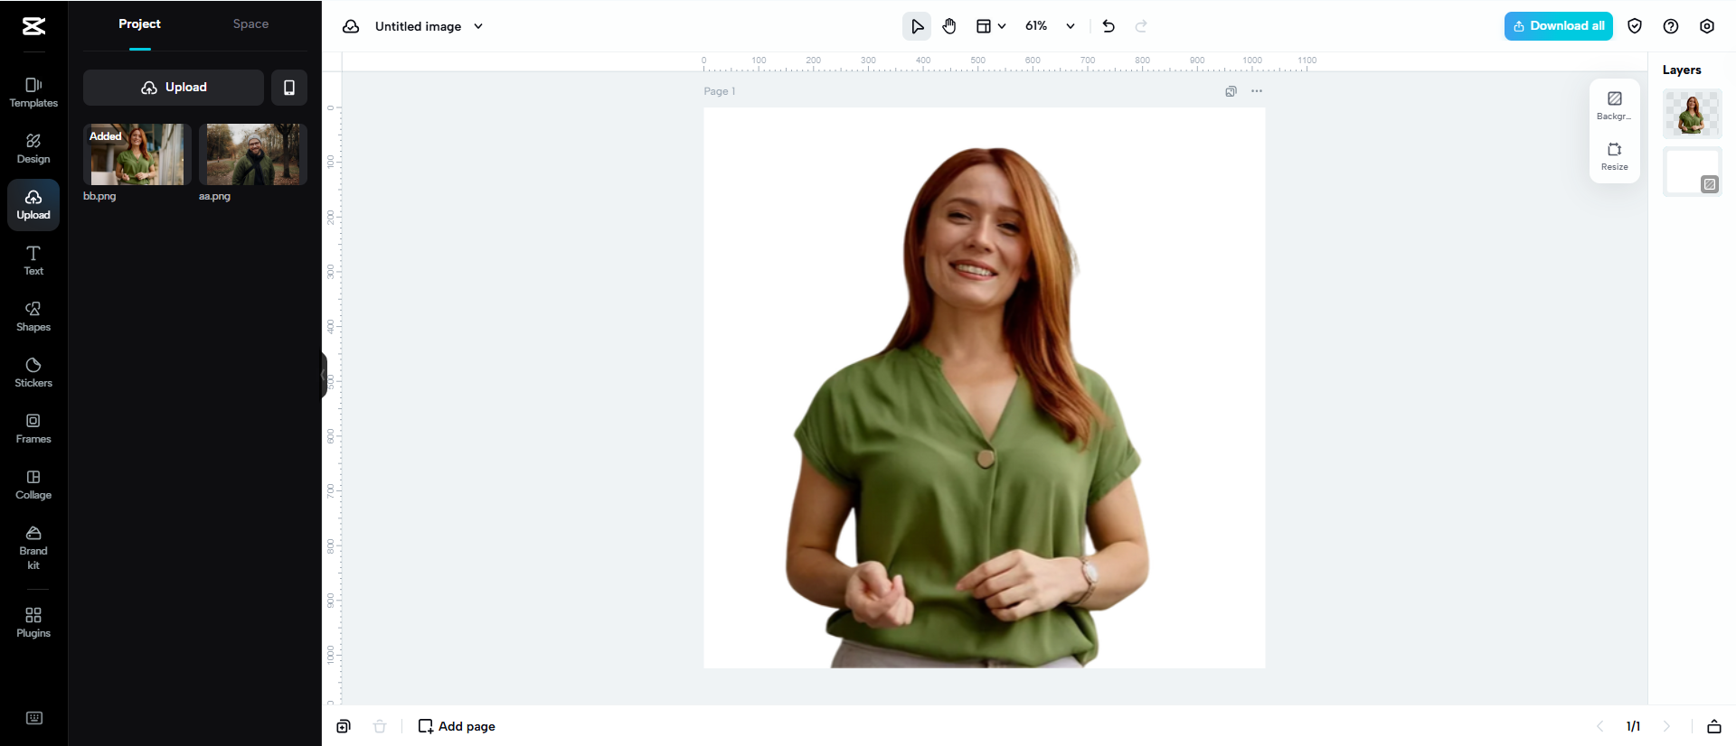Click the upload from phone icon
This screenshot has height=746, width=1736.
pyautogui.click(x=289, y=88)
